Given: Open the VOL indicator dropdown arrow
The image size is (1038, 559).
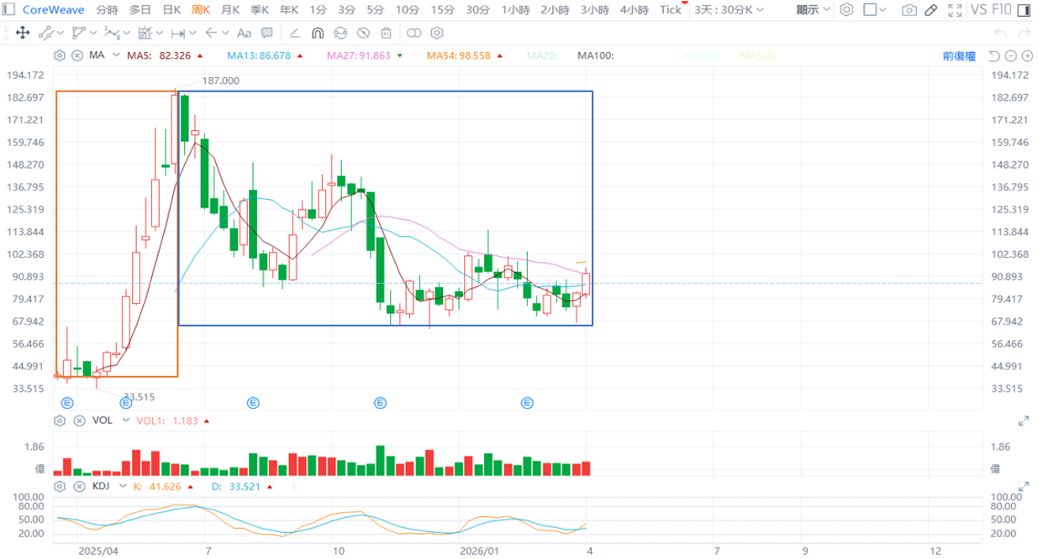Looking at the screenshot, I should 126,421.
